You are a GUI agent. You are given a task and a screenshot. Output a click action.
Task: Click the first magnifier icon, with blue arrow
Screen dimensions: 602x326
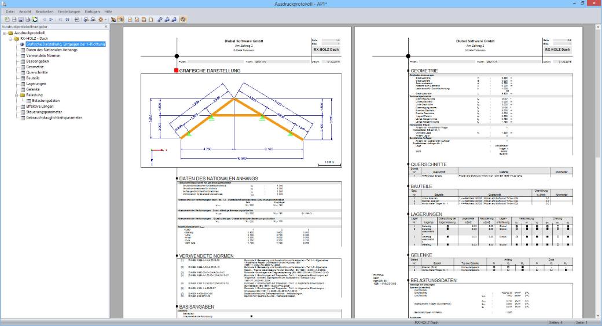click(x=86, y=19)
